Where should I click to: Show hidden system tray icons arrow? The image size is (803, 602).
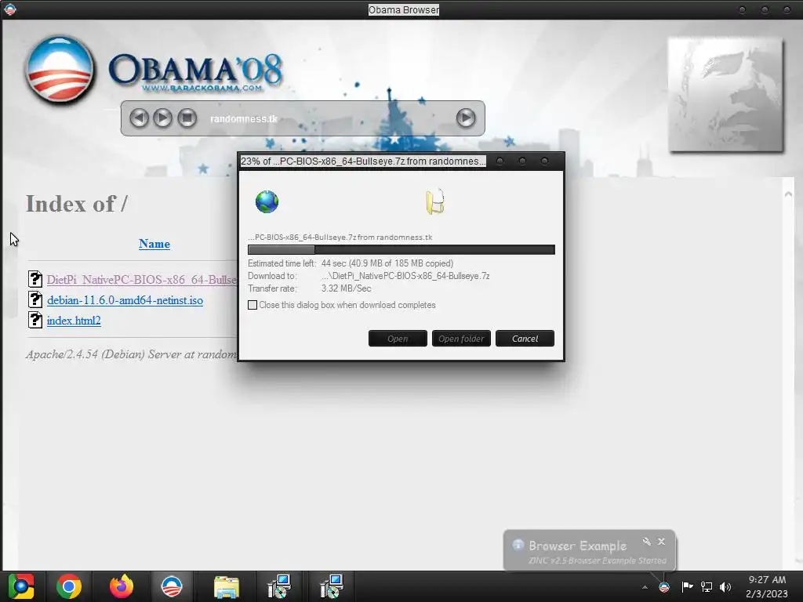[x=645, y=587]
